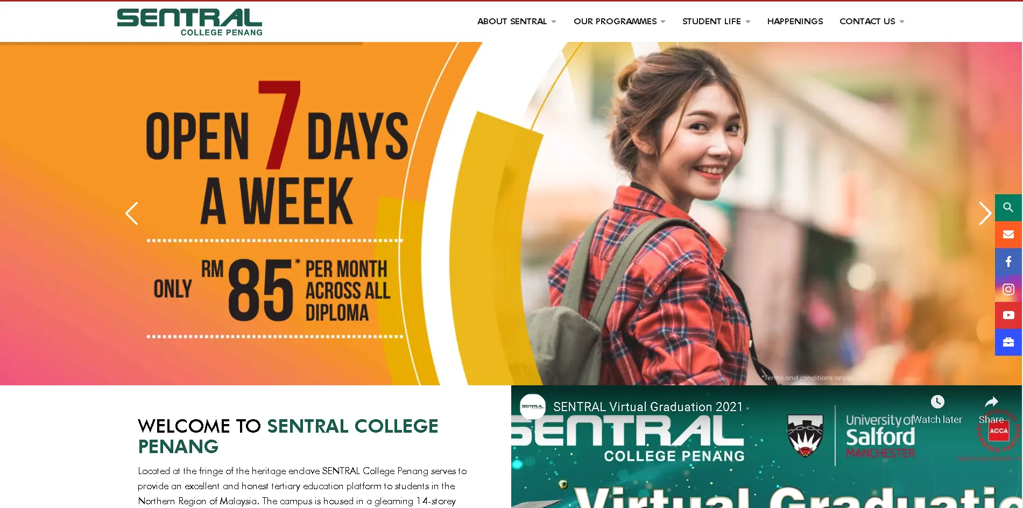Open the Instagram sidebar icon
1023x508 pixels.
pos(1008,289)
